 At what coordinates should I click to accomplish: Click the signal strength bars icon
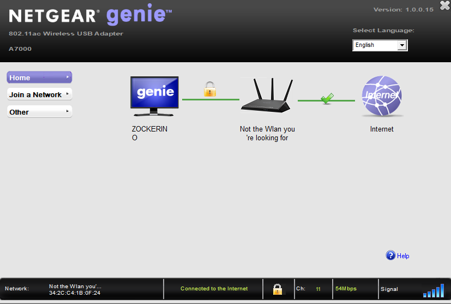coord(434,290)
